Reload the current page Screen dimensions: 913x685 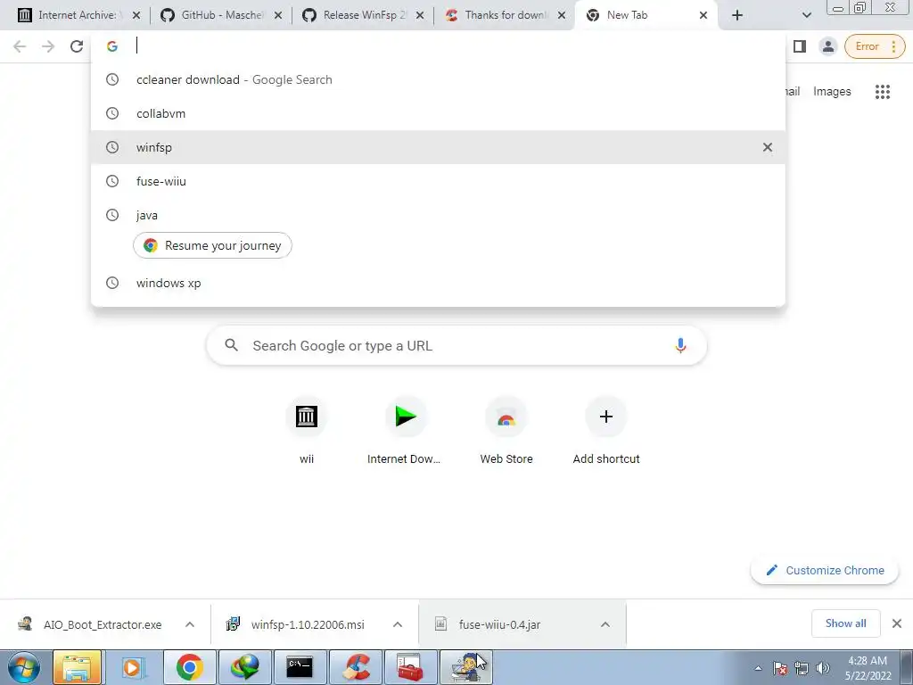point(77,46)
